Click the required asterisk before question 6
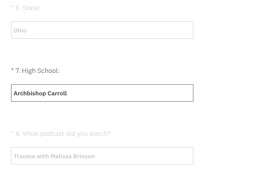This screenshot has height=179, width=267. (12, 8)
